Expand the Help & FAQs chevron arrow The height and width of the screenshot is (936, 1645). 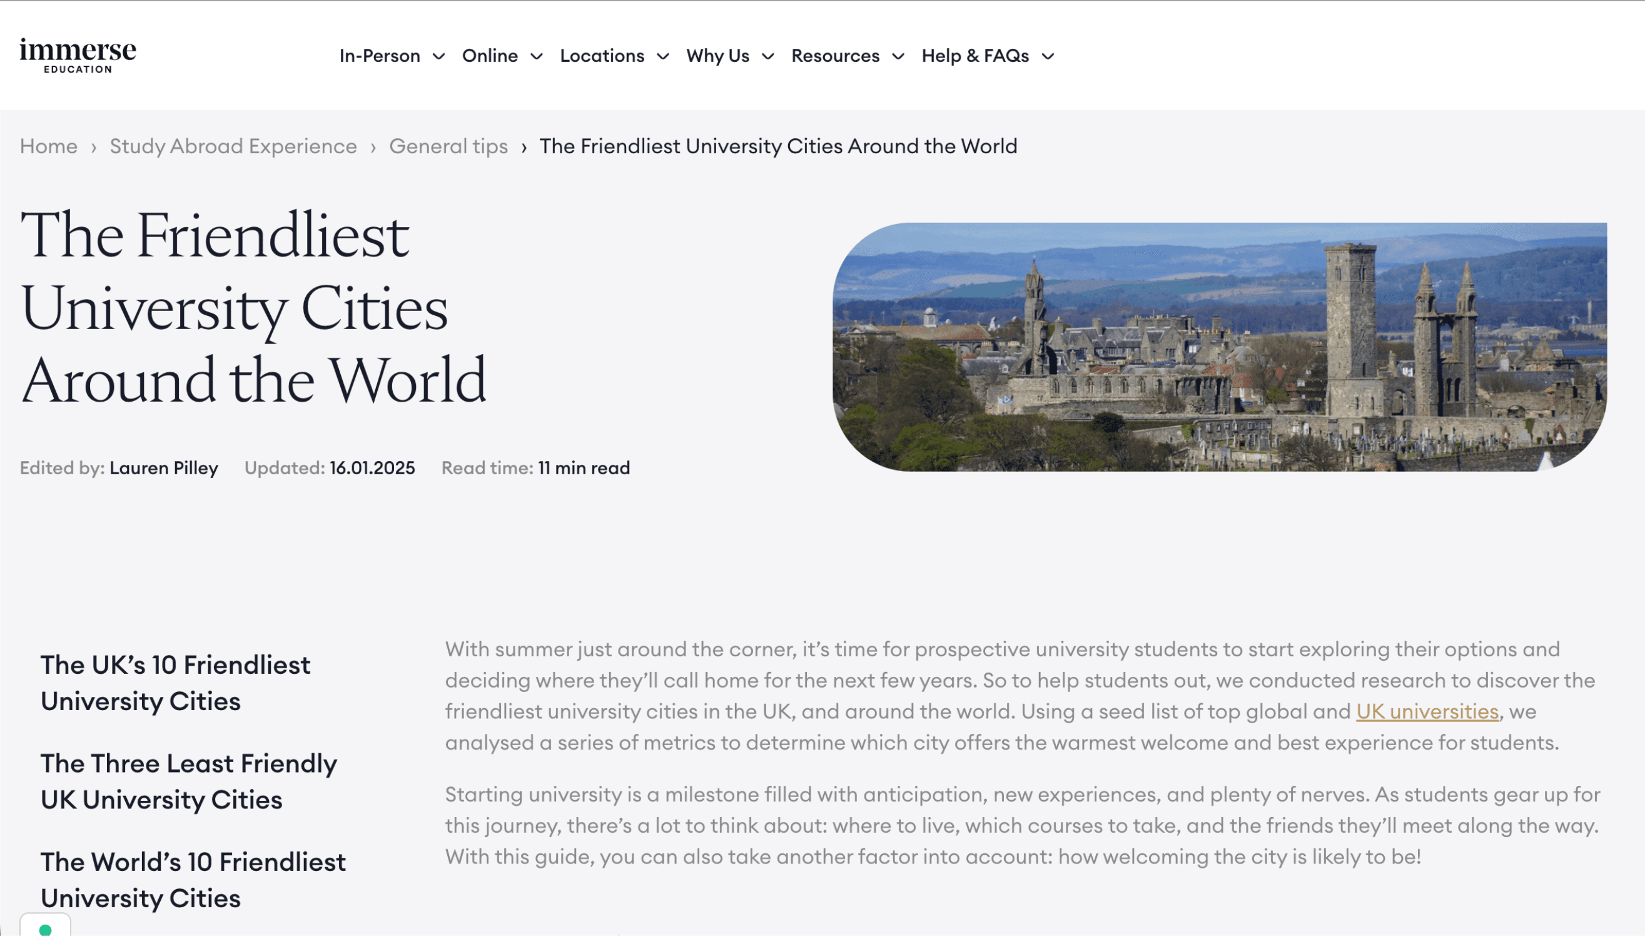pyautogui.click(x=1048, y=56)
